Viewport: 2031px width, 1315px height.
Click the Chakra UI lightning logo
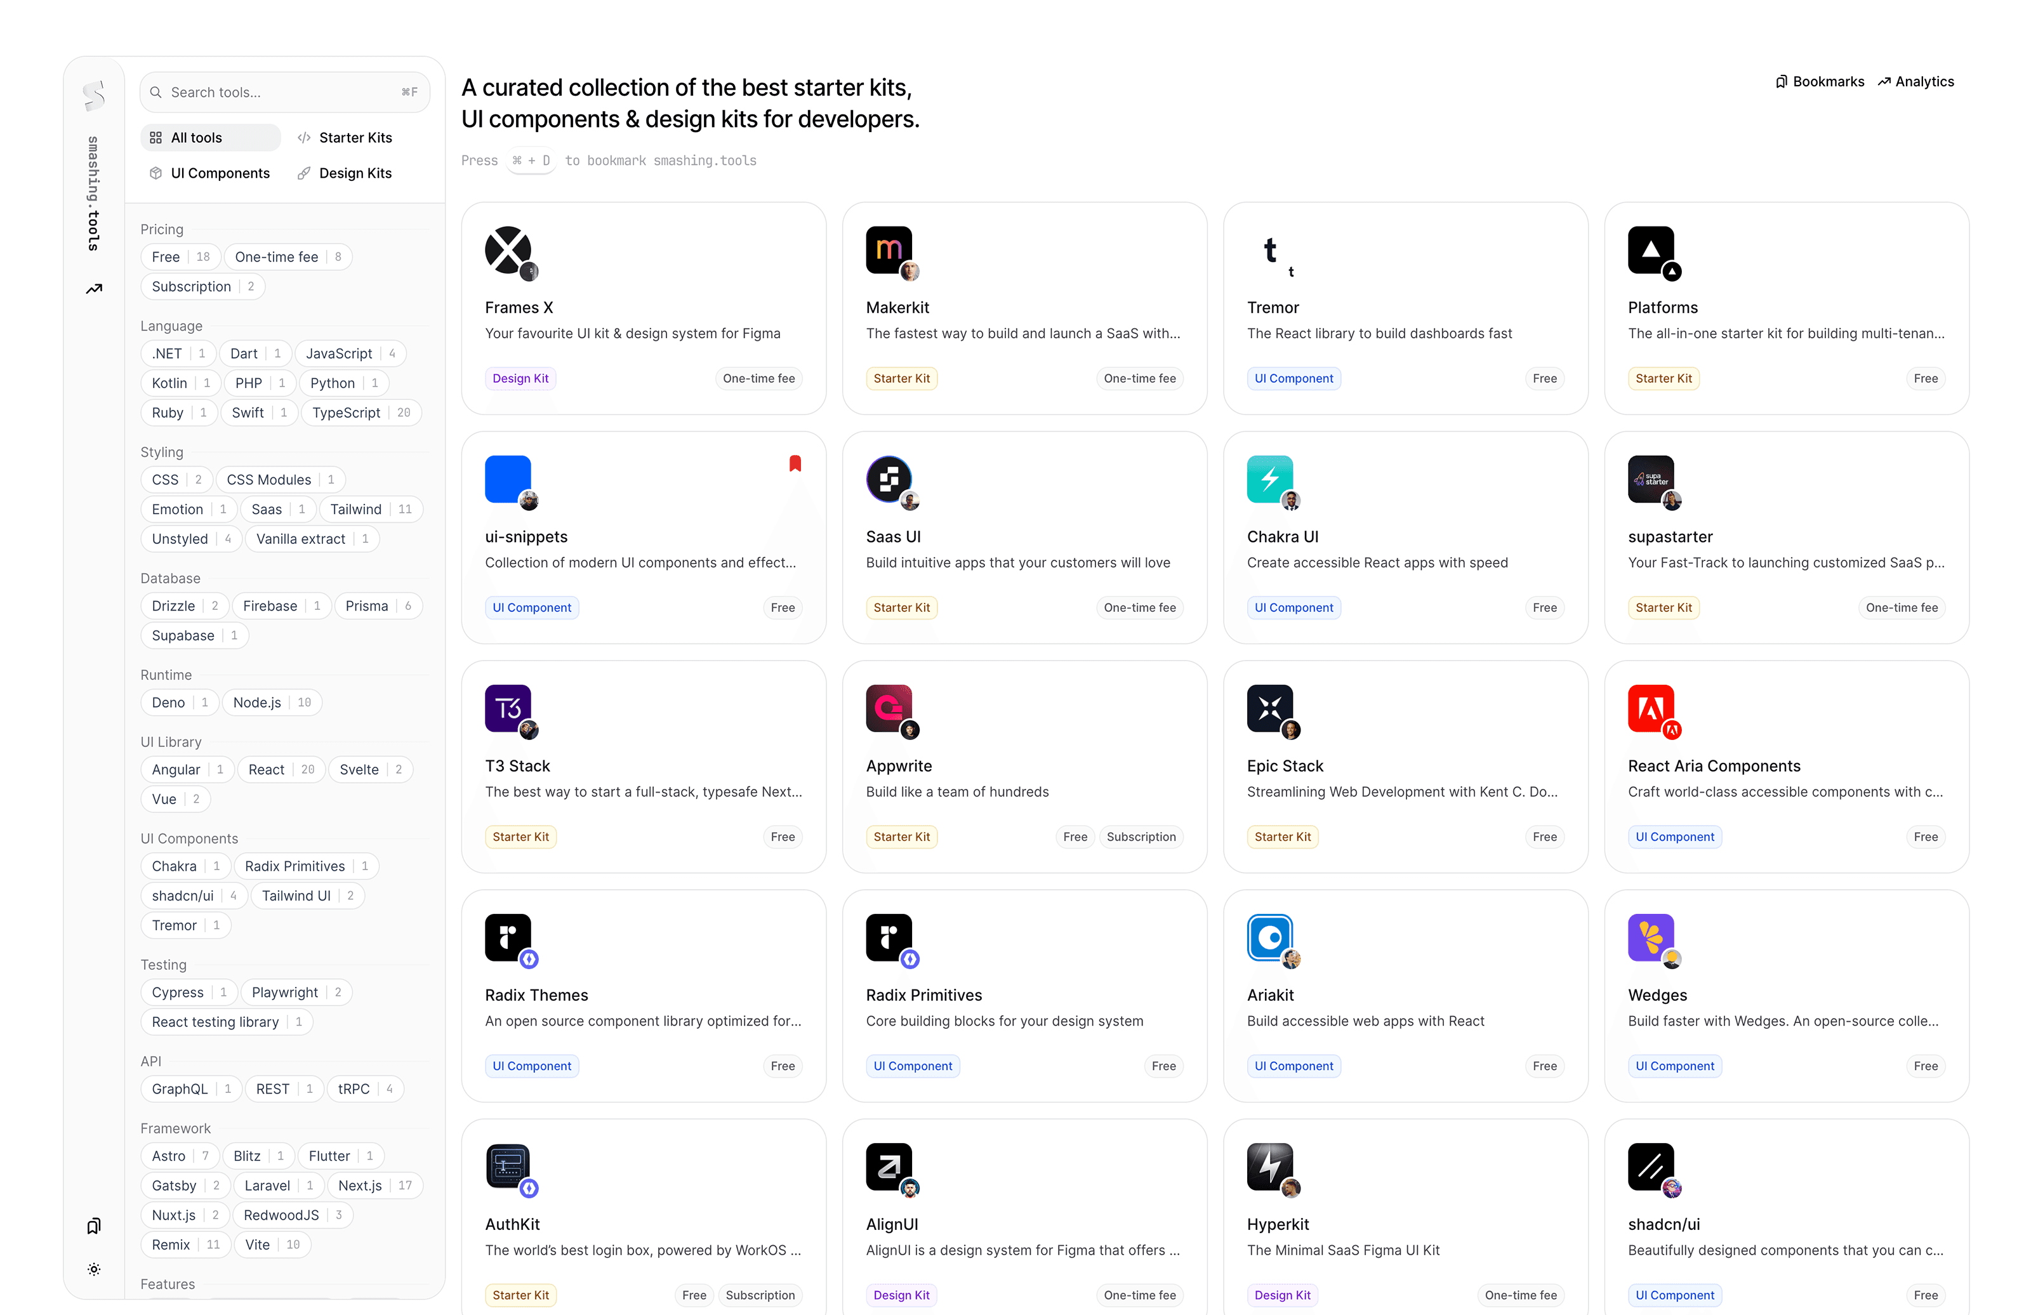pos(1270,479)
